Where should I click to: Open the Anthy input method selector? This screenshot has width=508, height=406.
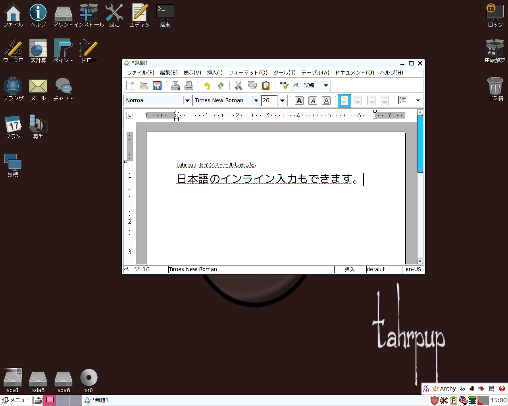[x=444, y=389]
